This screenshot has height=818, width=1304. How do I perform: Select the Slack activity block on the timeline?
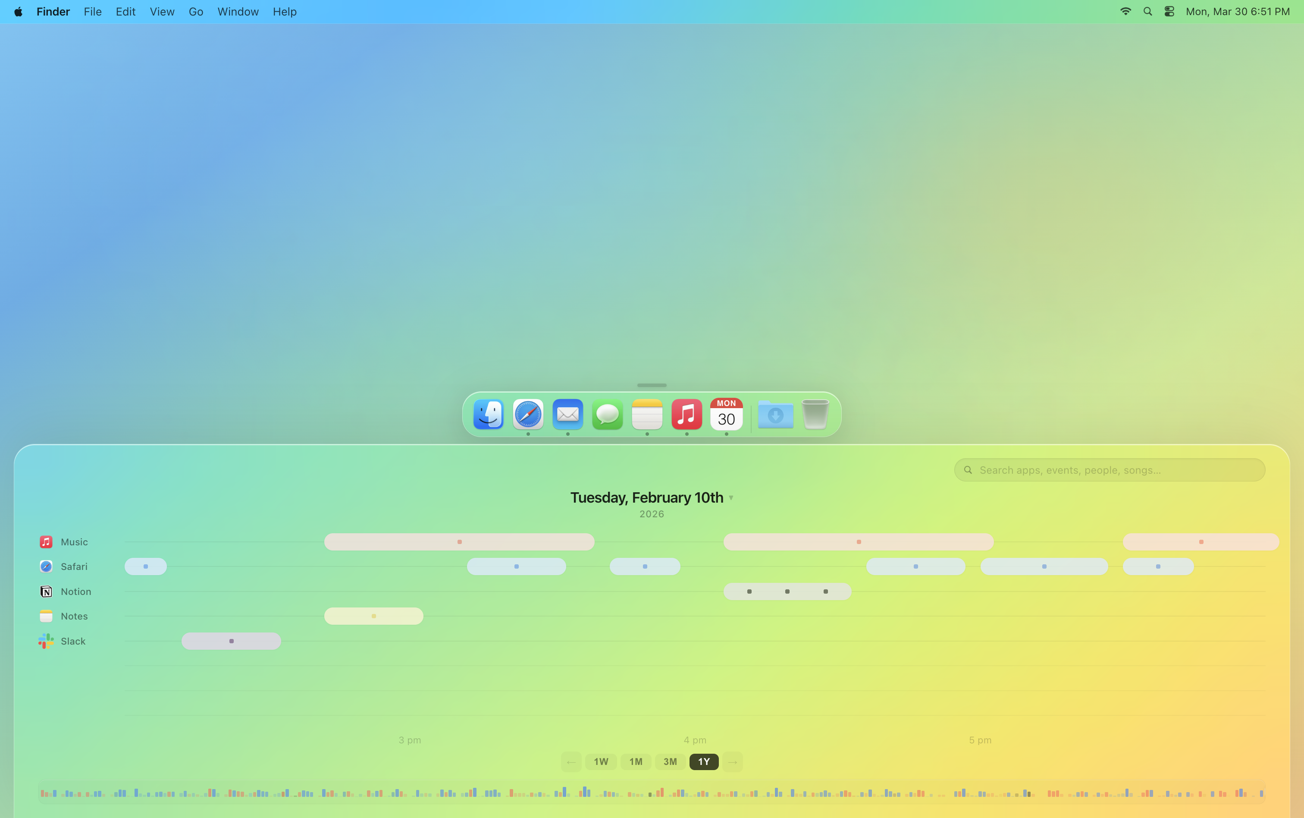coord(231,641)
